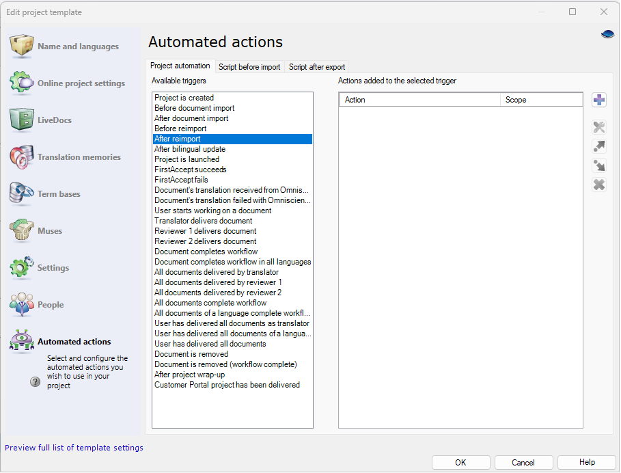Move the selected action up the list
The width and height of the screenshot is (621, 473).
click(x=599, y=146)
